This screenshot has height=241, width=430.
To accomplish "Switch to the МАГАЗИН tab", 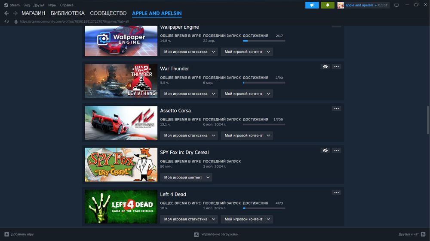I will click(33, 13).
